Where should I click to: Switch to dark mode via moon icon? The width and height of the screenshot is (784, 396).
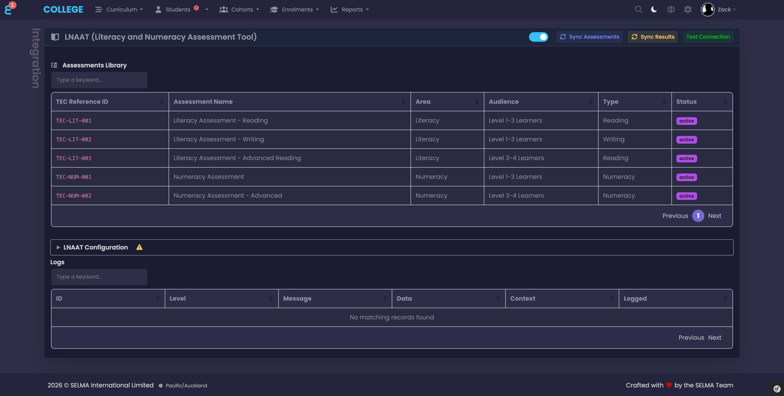[x=654, y=9]
